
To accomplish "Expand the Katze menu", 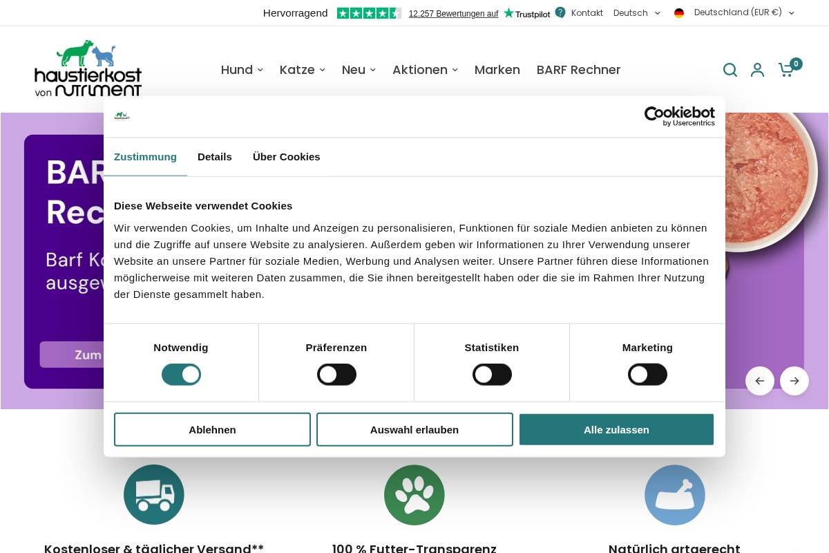I will click(303, 70).
